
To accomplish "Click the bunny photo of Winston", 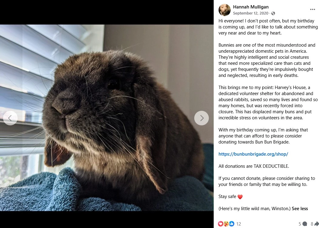I will (x=107, y=118).
